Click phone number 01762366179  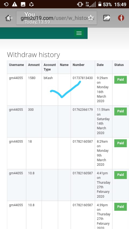(x=83, y=109)
